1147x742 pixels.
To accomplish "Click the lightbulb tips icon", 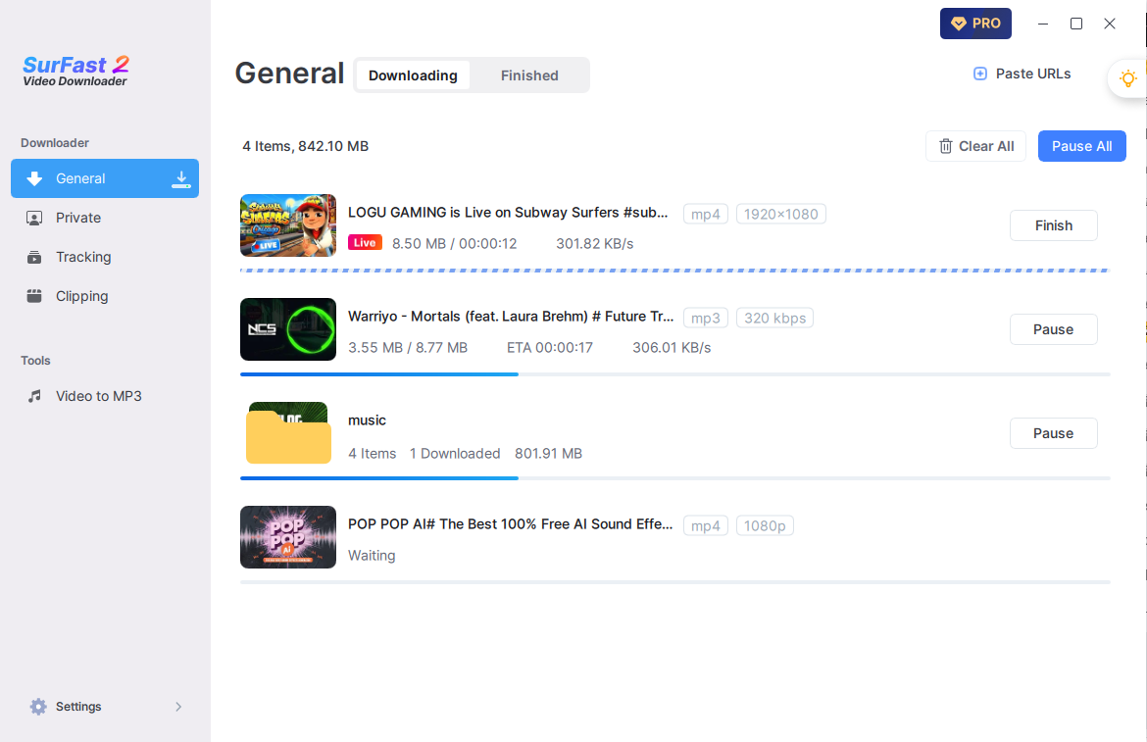I will pos(1128,78).
